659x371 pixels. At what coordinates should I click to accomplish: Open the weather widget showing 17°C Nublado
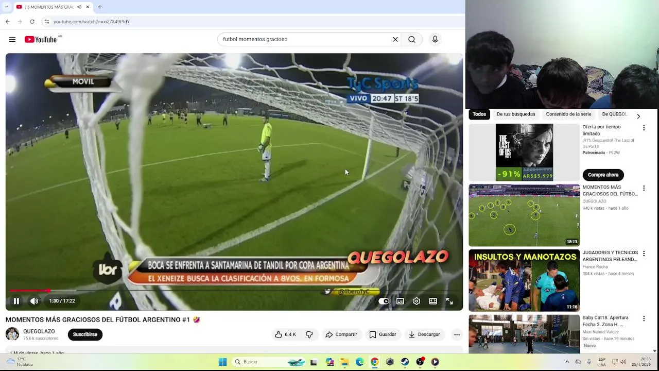point(21,362)
